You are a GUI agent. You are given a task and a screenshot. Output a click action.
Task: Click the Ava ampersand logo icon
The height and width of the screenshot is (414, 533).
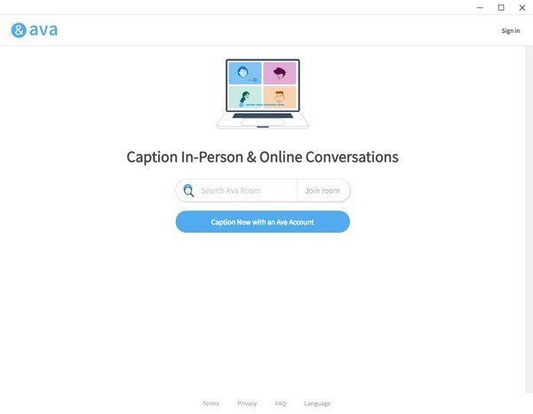(x=19, y=30)
